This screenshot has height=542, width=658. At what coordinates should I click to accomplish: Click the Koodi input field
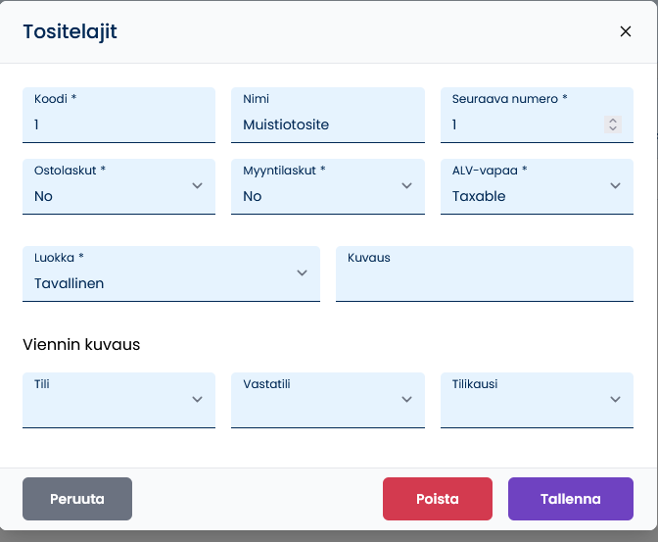(118, 115)
